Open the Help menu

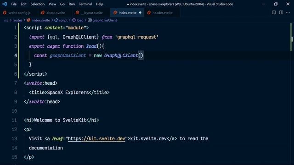(x=100, y=4)
